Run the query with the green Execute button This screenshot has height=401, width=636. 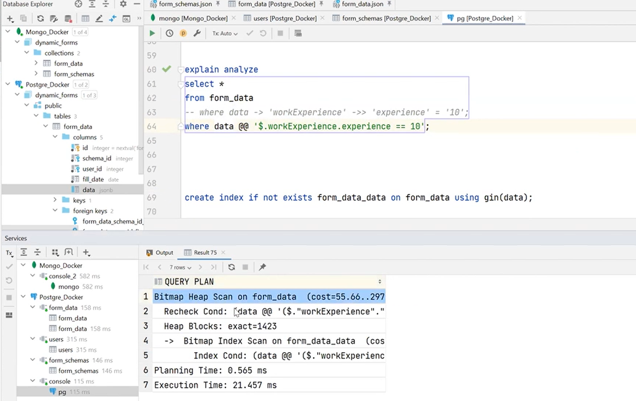[152, 33]
